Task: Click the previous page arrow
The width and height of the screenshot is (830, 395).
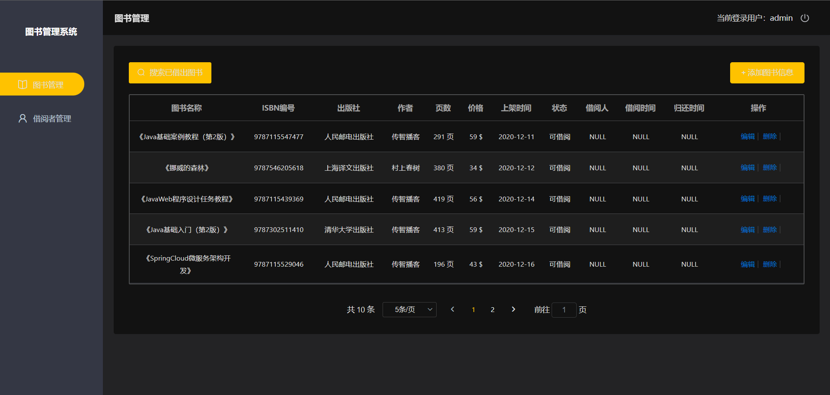Action: (x=452, y=309)
